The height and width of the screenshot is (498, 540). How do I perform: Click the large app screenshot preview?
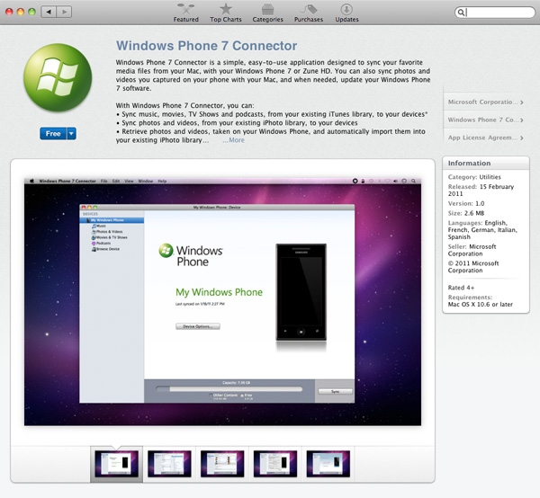pyautogui.click(x=222, y=302)
